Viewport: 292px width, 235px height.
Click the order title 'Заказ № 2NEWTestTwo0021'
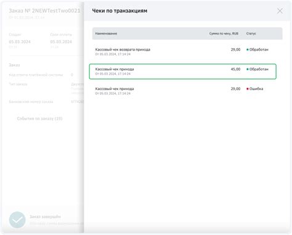[44, 11]
